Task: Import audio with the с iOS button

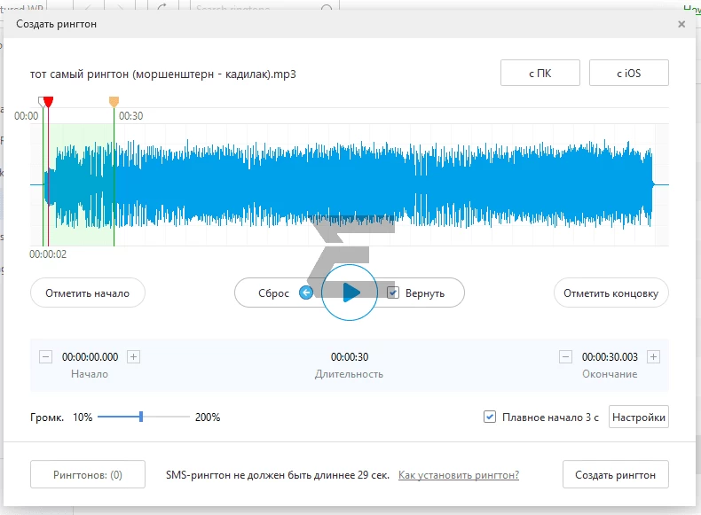Action: (629, 73)
